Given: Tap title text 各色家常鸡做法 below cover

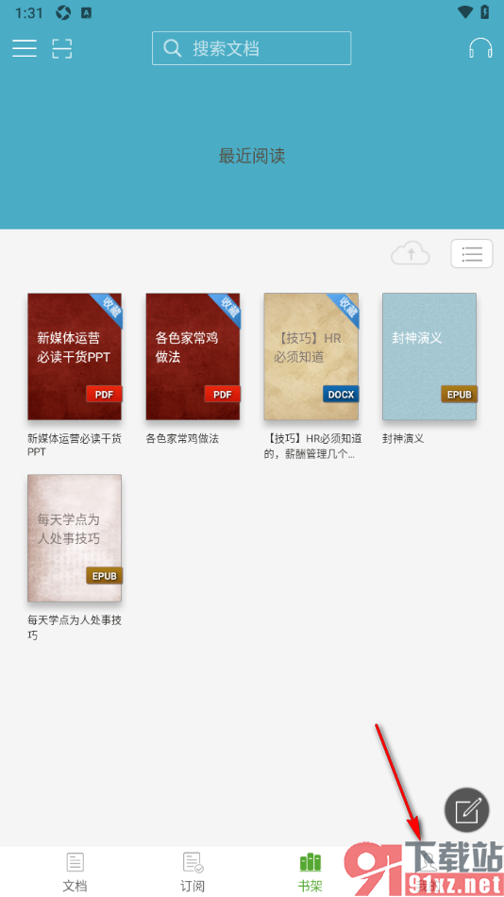Looking at the screenshot, I should point(182,439).
